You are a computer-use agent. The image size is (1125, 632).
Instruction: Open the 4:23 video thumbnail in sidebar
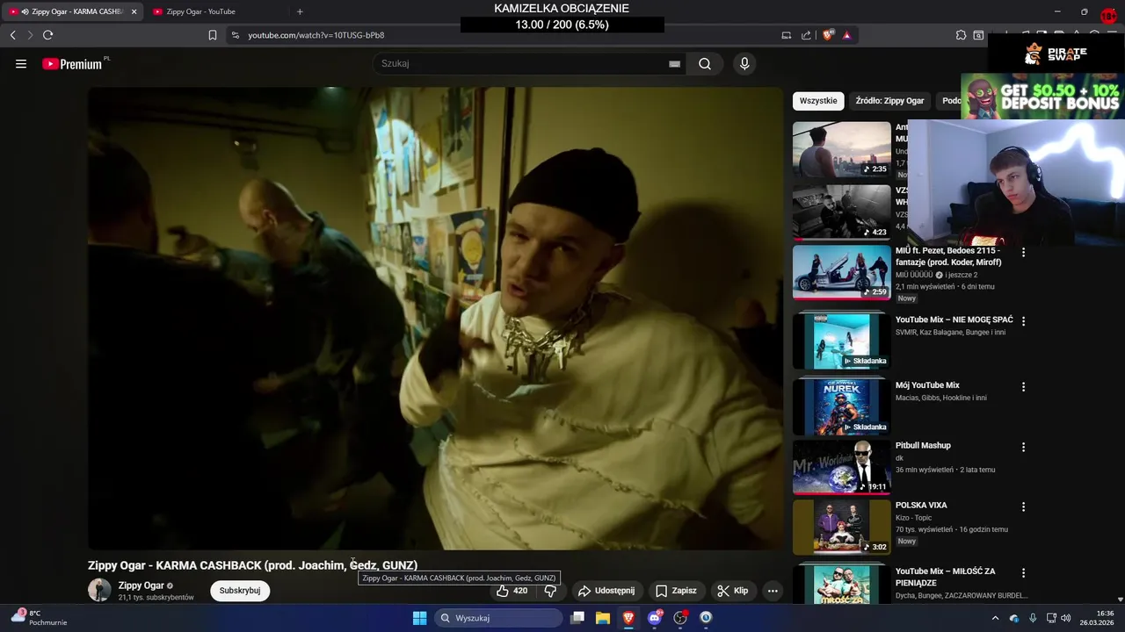(841, 212)
